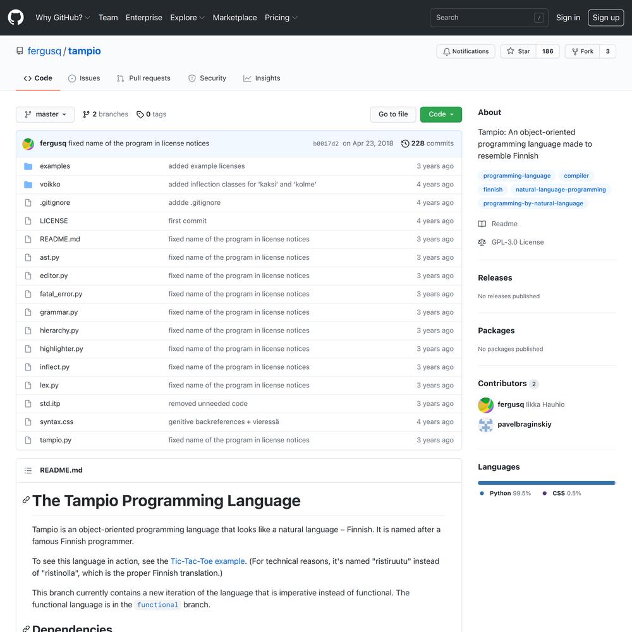The width and height of the screenshot is (632, 632).
Task: Focus the Search input field
Action: point(489,18)
